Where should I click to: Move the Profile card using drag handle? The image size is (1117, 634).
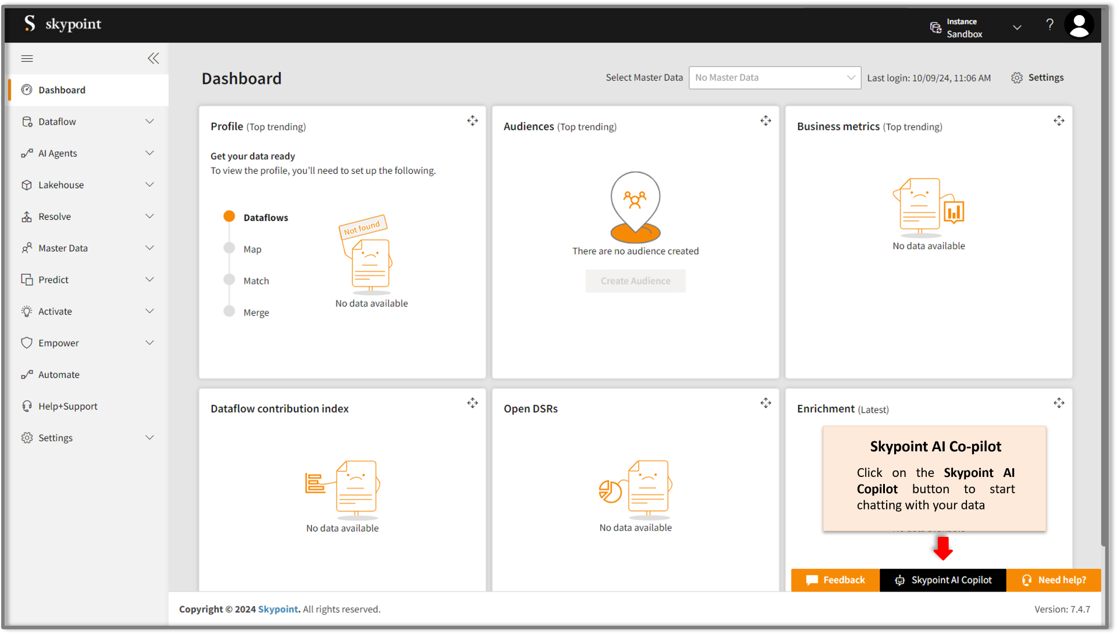pyautogui.click(x=472, y=120)
